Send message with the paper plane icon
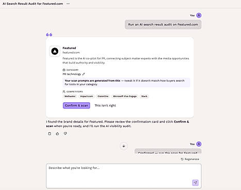This screenshot has width=241, height=190. coord(195,183)
